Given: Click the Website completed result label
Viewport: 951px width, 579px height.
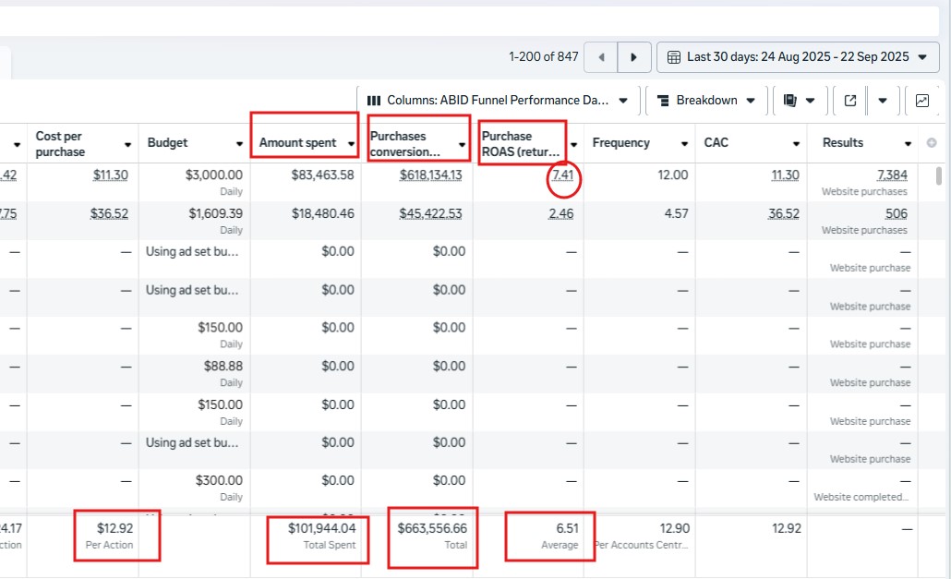Looking at the screenshot, I should (x=861, y=497).
